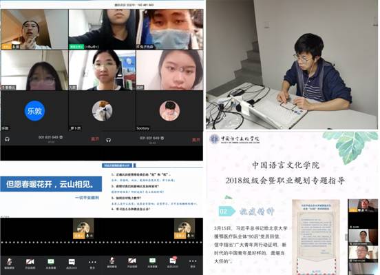Click green share screen icon in left toolbar

[51, 261]
